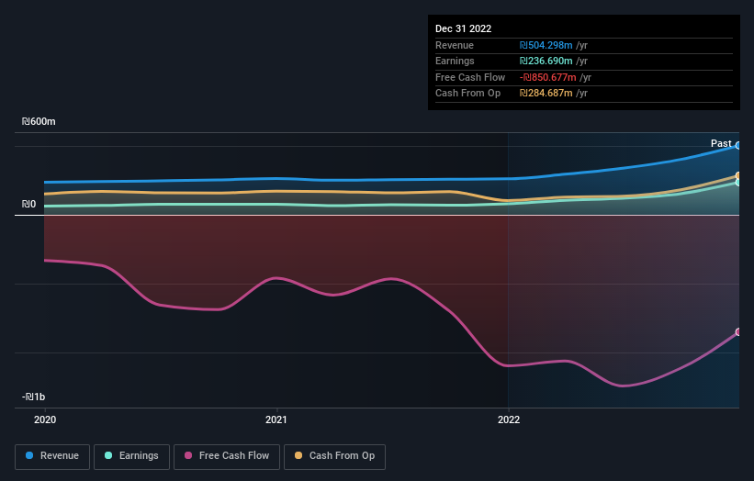Click the 2021 x-axis label
Screen dimensions: 754x481
click(x=276, y=420)
